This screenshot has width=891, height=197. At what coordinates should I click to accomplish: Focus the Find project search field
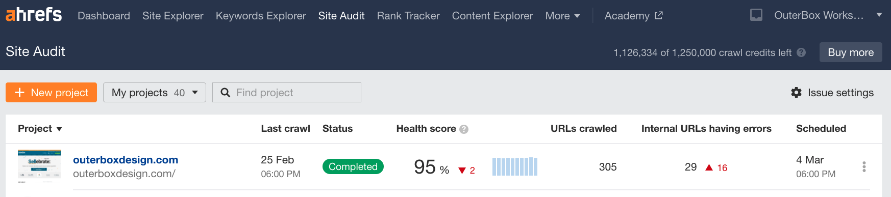click(287, 93)
